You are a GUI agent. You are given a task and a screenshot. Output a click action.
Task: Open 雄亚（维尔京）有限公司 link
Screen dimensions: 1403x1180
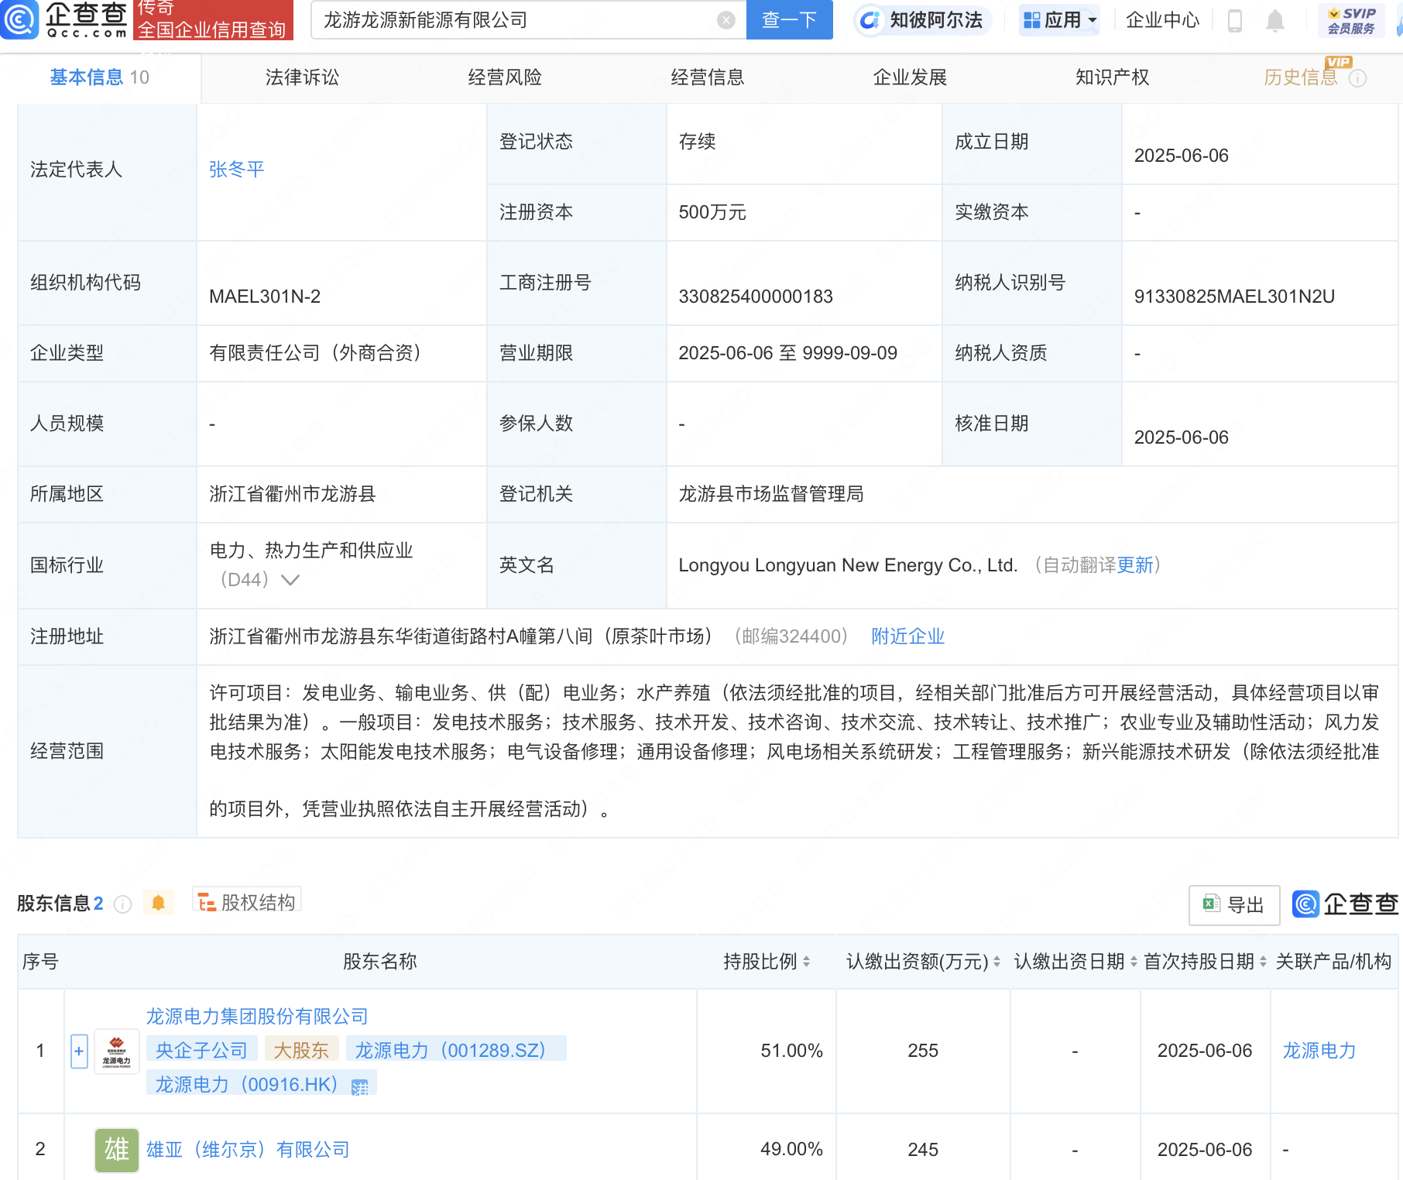tap(248, 1150)
